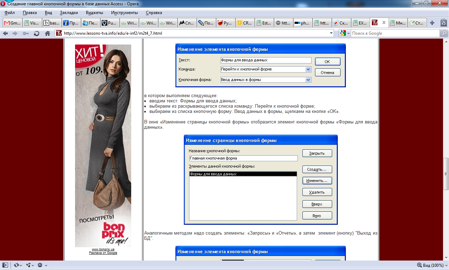449x270 pixels.
Task: Open the www.bonprix.ua link
Action: click(x=103, y=249)
